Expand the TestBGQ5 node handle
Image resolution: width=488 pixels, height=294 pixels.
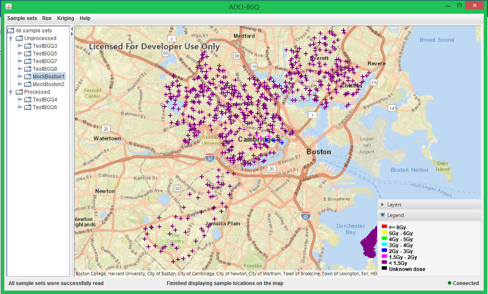coord(20,53)
